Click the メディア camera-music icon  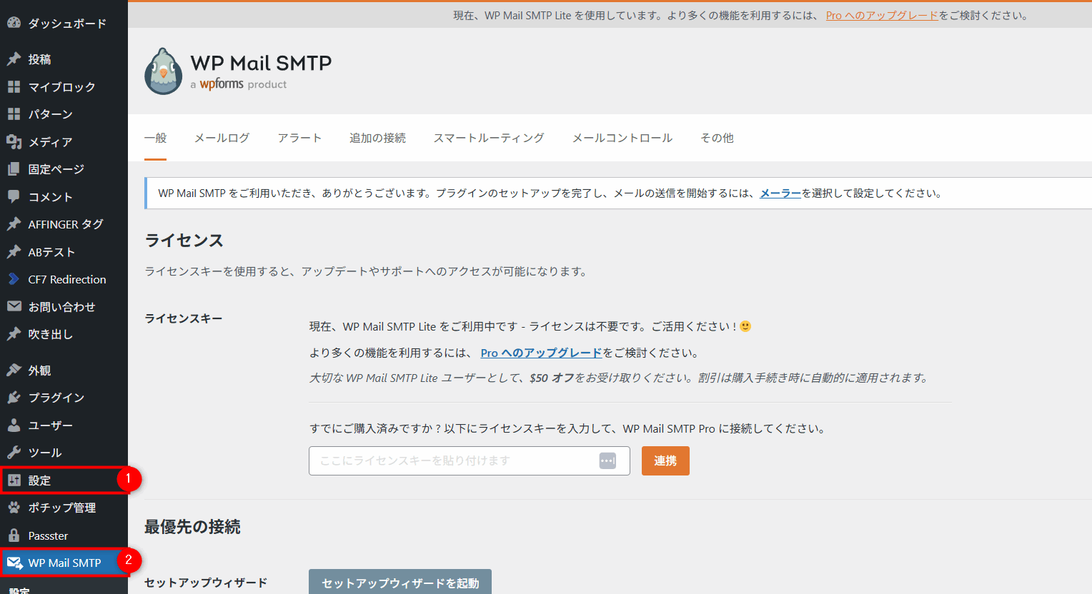[14, 141]
